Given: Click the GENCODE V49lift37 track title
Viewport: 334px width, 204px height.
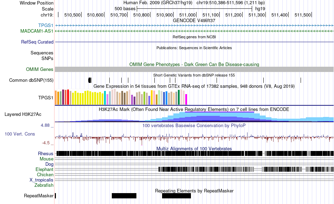Looking at the screenshot, I should pos(194,20).
